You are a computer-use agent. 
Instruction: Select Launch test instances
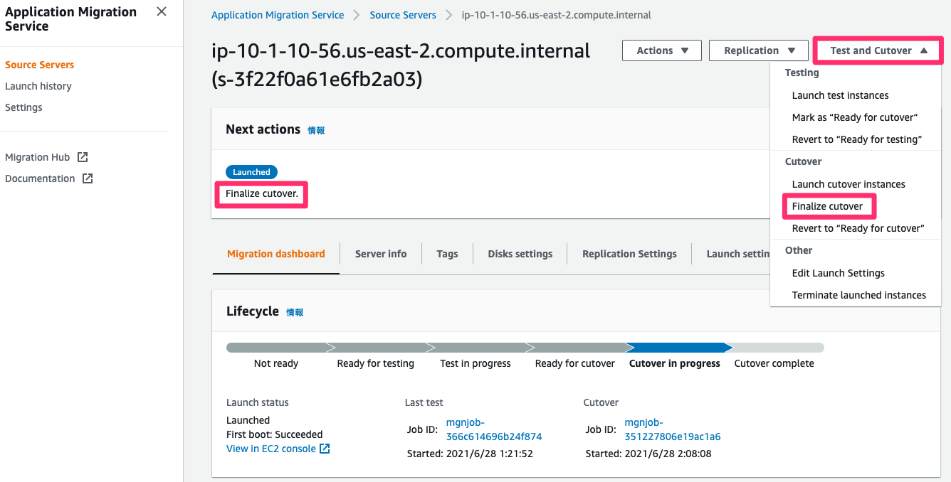(840, 95)
